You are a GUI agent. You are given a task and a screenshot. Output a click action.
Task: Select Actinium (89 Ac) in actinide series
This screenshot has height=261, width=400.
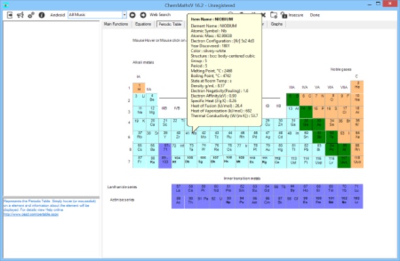(178, 202)
